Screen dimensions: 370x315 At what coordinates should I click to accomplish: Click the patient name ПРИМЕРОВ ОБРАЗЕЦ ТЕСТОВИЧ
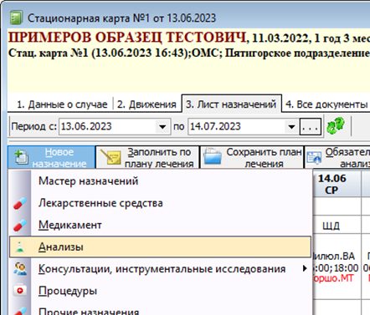(x=127, y=38)
